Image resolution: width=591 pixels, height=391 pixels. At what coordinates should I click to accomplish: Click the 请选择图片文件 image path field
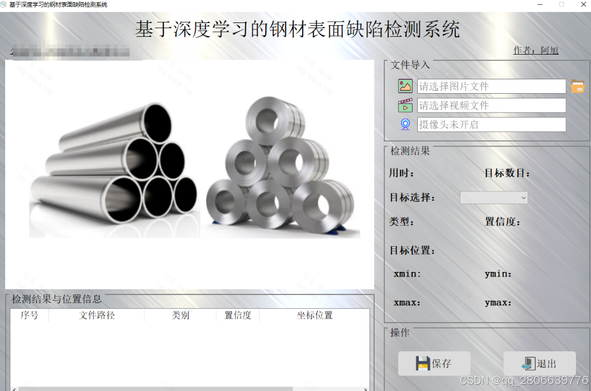coord(491,85)
